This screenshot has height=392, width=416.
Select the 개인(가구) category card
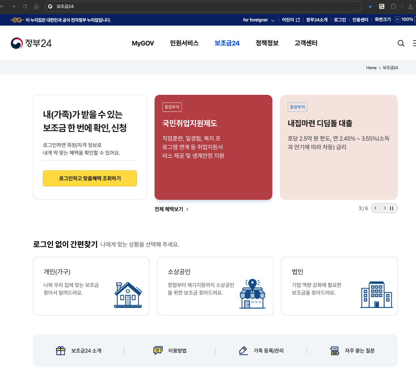(x=91, y=286)
